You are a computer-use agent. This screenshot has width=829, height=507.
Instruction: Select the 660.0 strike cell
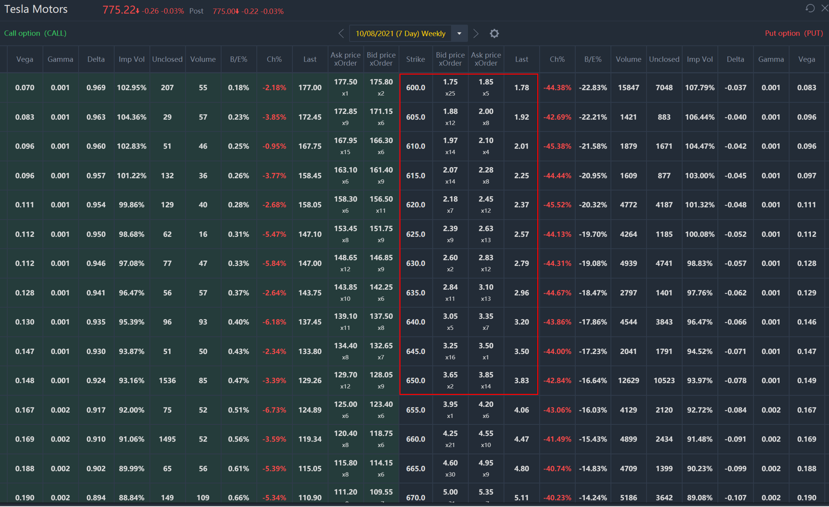click(416, 439)
